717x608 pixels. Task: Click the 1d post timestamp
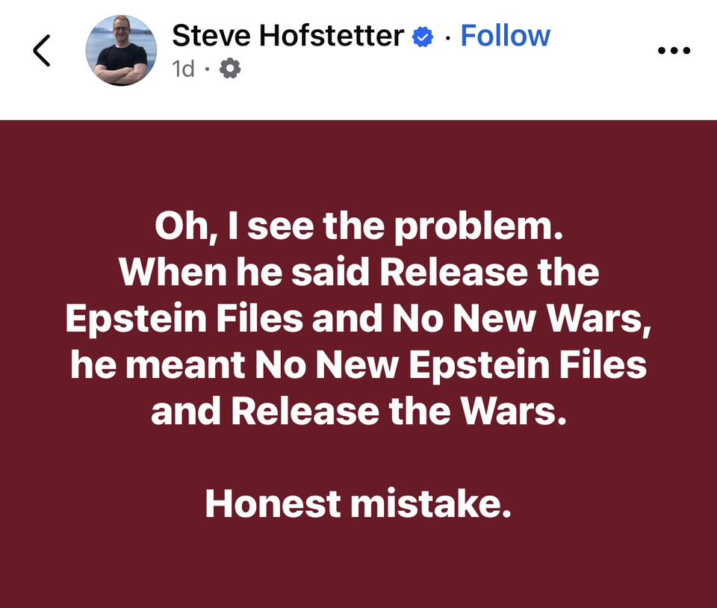pyautogui.click(x=184, y=69)
